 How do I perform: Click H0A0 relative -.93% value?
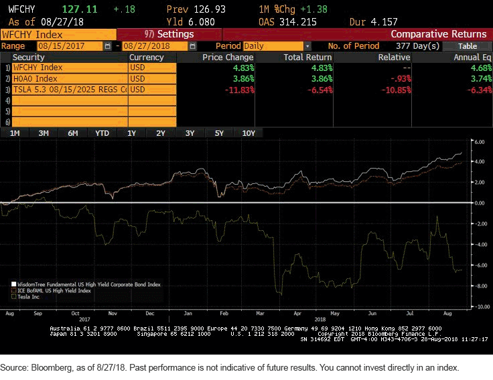401,79
